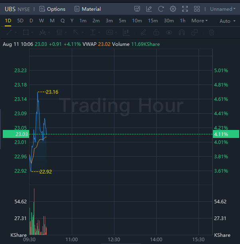Open dropdown arrow beside text tool
240x244 pixels.
116,32
